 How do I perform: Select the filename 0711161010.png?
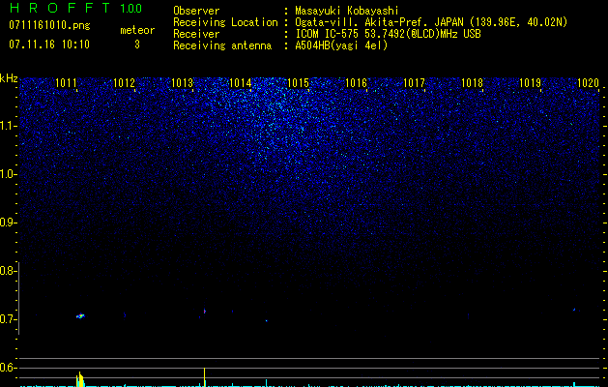49,26
